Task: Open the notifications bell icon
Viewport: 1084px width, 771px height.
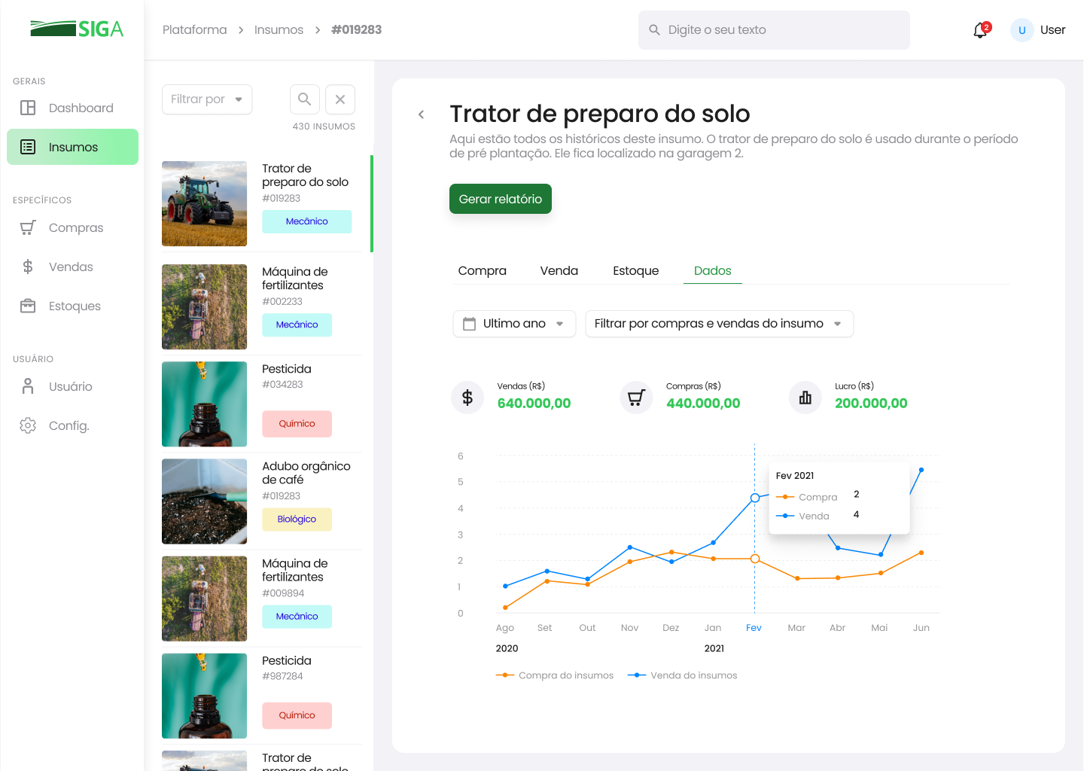Action: coord(980,30)
